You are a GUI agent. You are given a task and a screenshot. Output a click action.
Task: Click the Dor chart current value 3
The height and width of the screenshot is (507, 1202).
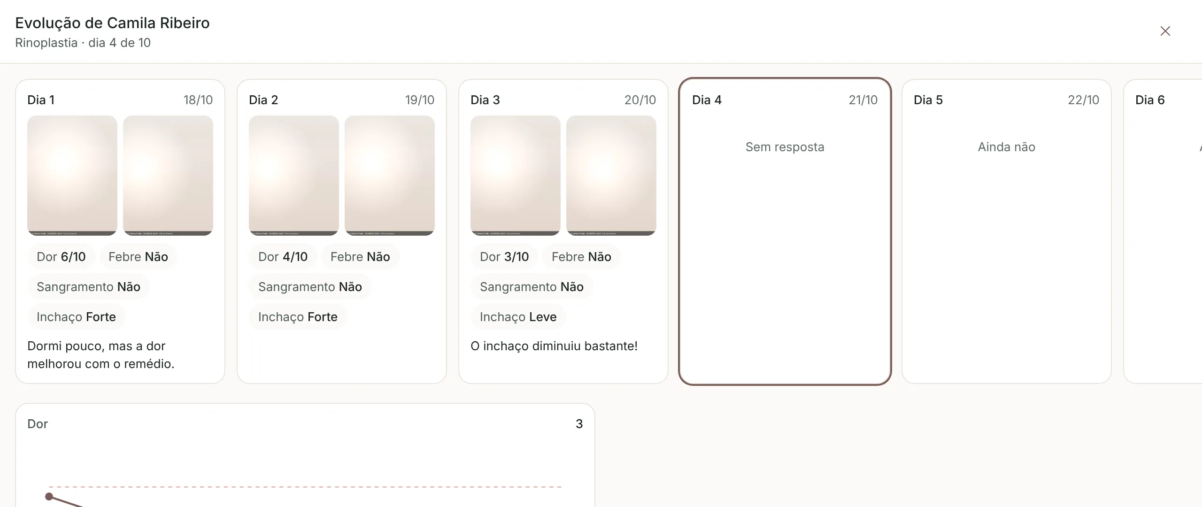(x=579, y=424)
